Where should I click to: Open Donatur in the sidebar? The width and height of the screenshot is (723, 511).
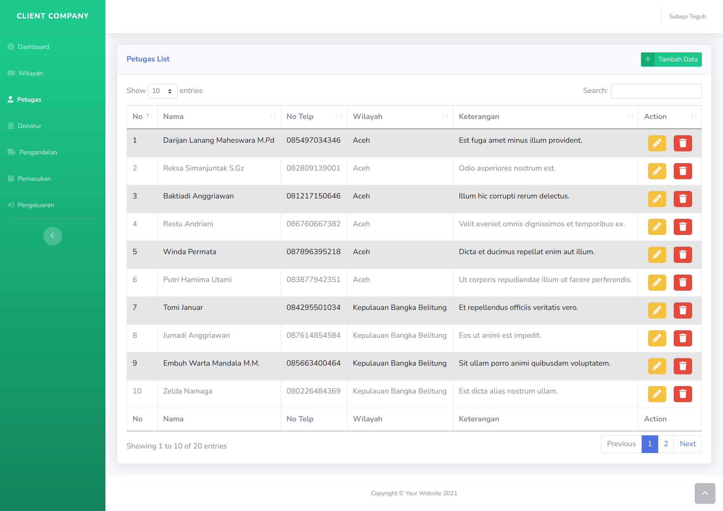pos(29,126)
